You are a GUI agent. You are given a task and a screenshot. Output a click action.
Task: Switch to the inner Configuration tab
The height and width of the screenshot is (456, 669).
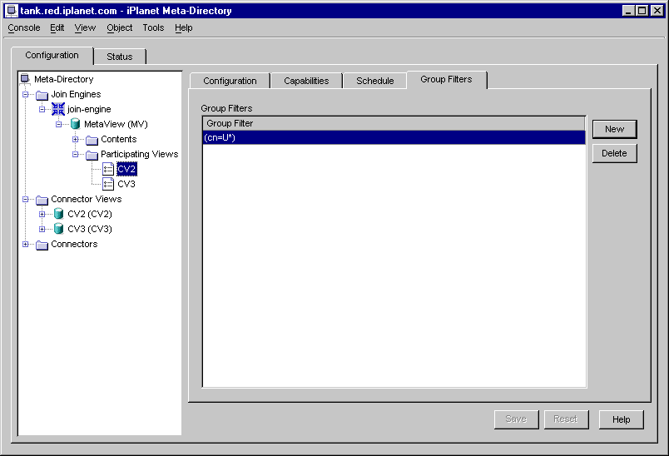230,81
